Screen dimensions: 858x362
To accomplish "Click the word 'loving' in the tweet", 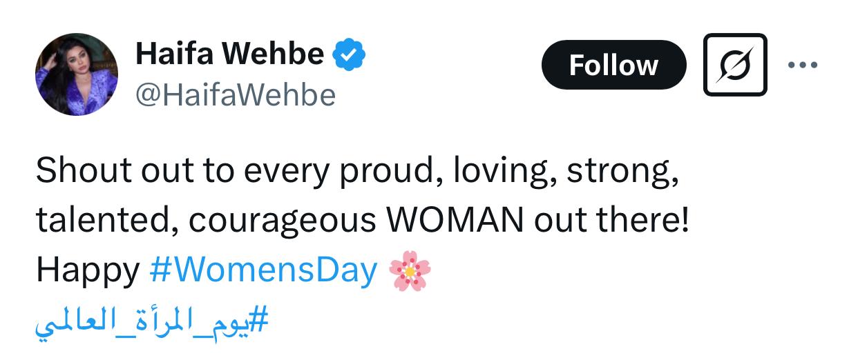I will (505, 170).
